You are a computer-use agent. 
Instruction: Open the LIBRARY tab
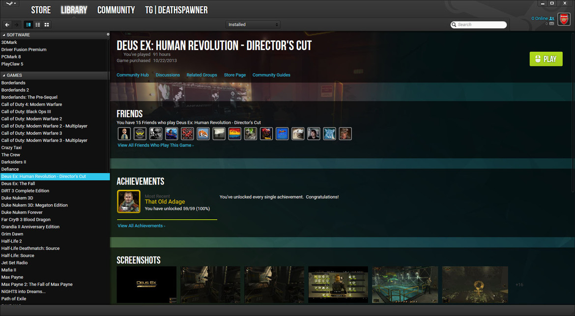pyautogui.click(x=74, y=10)
